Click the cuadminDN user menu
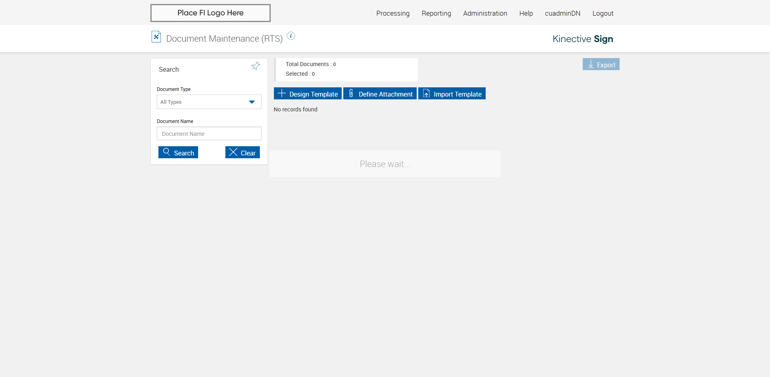The image size is (770, 377). [x=563, y=13]
